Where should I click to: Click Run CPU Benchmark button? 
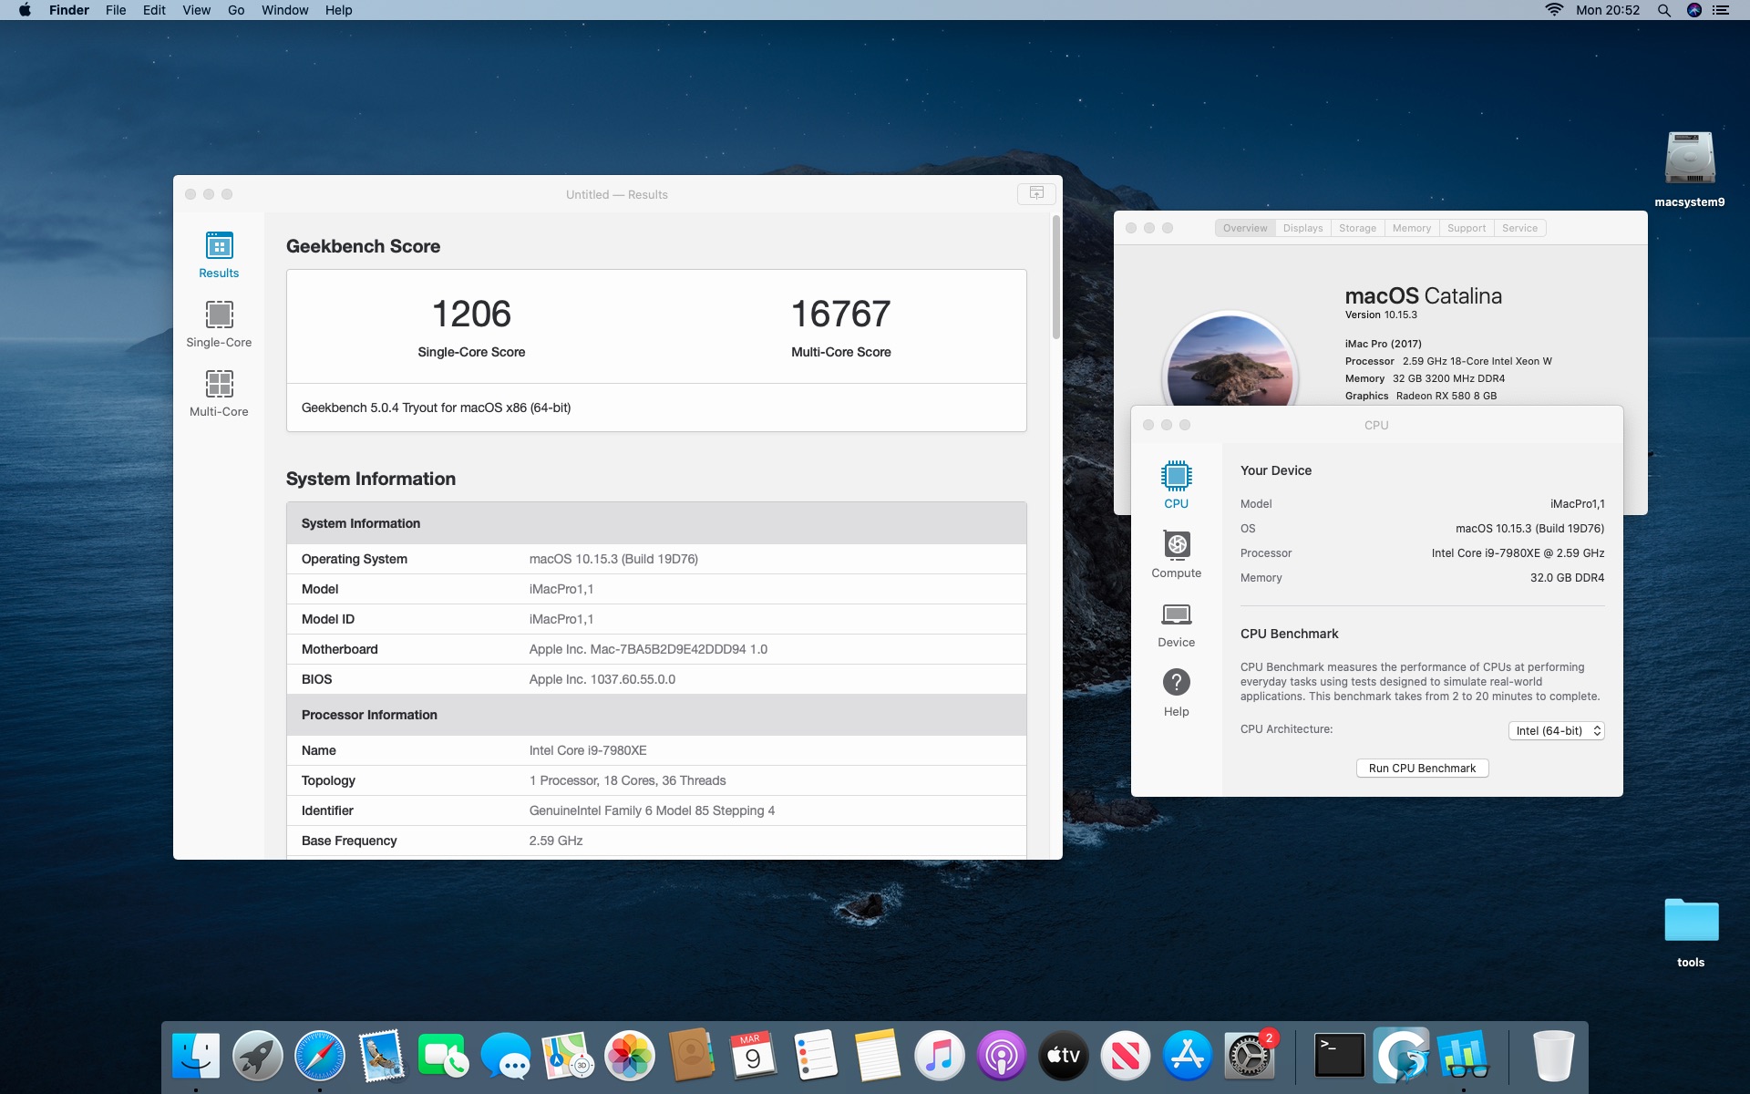[x=1422, y=768]
